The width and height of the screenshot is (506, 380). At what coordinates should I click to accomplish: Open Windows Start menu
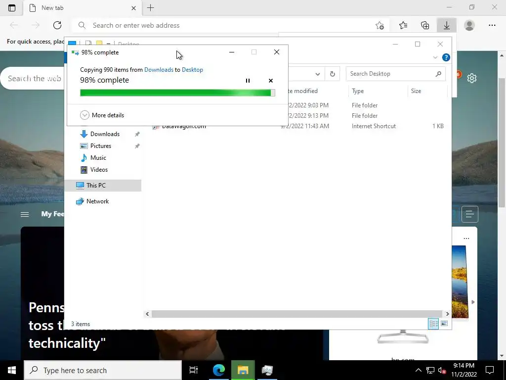point(12,370)
